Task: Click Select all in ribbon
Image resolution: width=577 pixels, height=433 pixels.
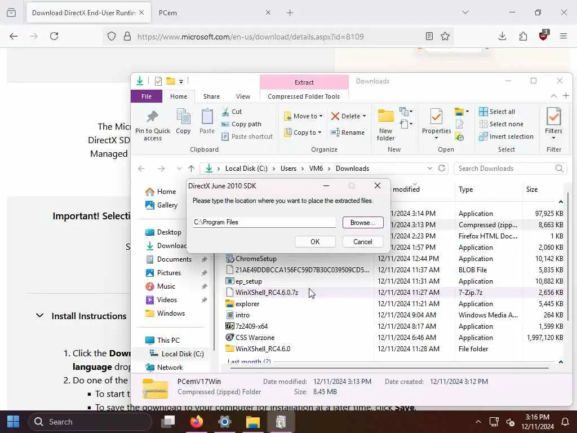Action: click(x=497, y=112)
